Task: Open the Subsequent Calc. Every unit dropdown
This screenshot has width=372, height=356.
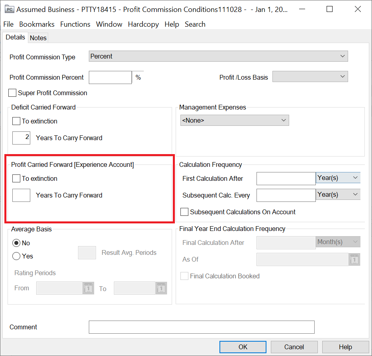Action: 338,195
